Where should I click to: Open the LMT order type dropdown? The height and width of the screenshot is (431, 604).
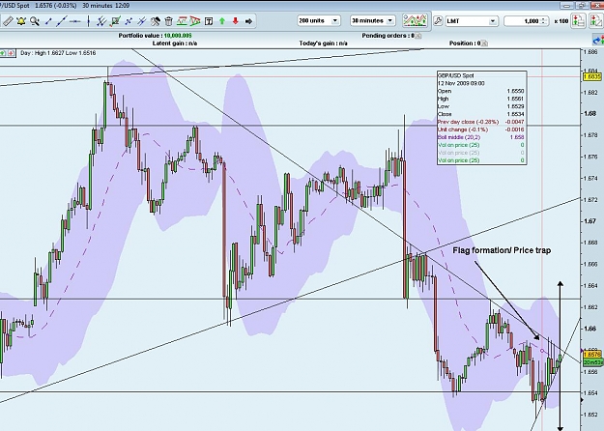click(472, 21)
